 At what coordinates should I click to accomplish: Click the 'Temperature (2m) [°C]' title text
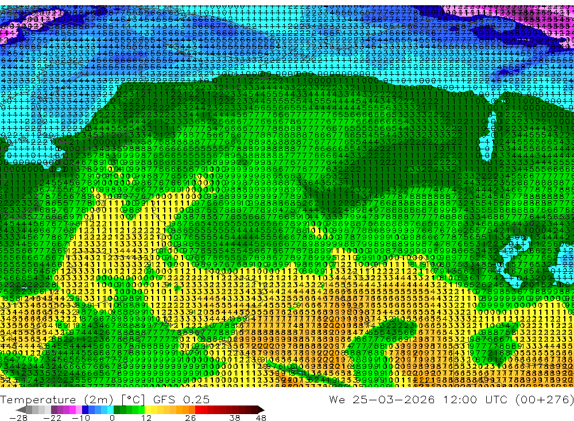pyautogui.click(x=72, y=400)
